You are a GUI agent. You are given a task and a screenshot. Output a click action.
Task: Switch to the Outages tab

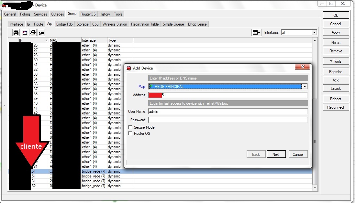click(x=57, y=14)
